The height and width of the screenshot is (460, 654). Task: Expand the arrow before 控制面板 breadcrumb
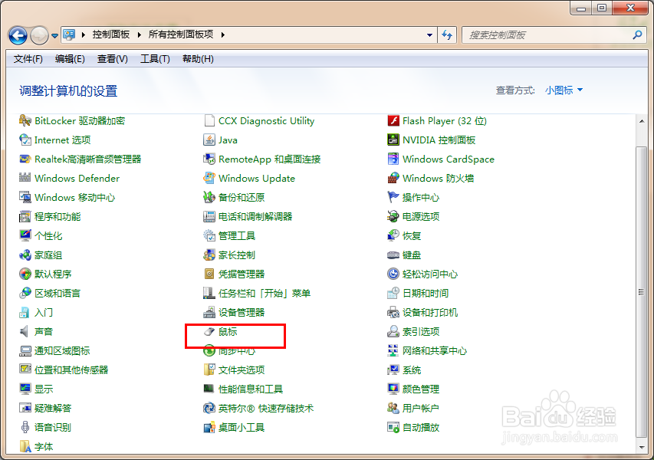[84, 34]
